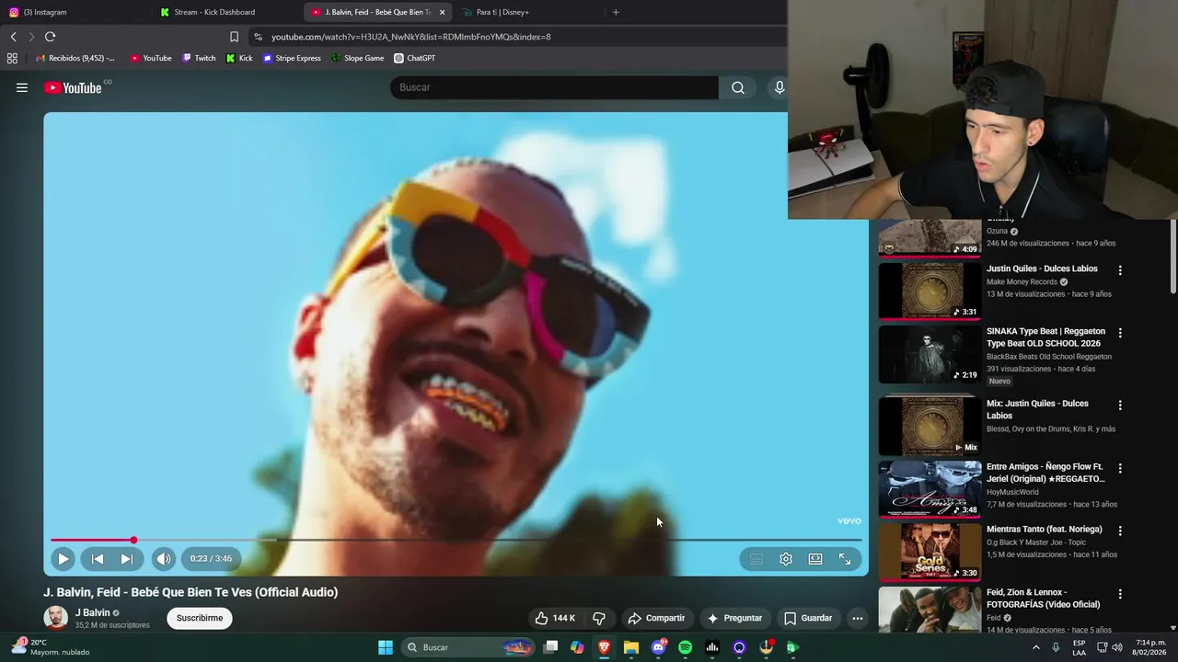Open the player settings gear
Viewport: 1178px width, 662px height.
pyautogui.click(x=786, y=559)
